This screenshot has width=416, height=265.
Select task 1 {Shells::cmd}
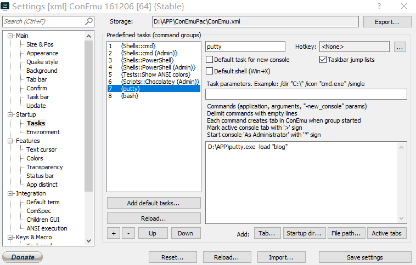pyautogui.click(x=154, y=46)
